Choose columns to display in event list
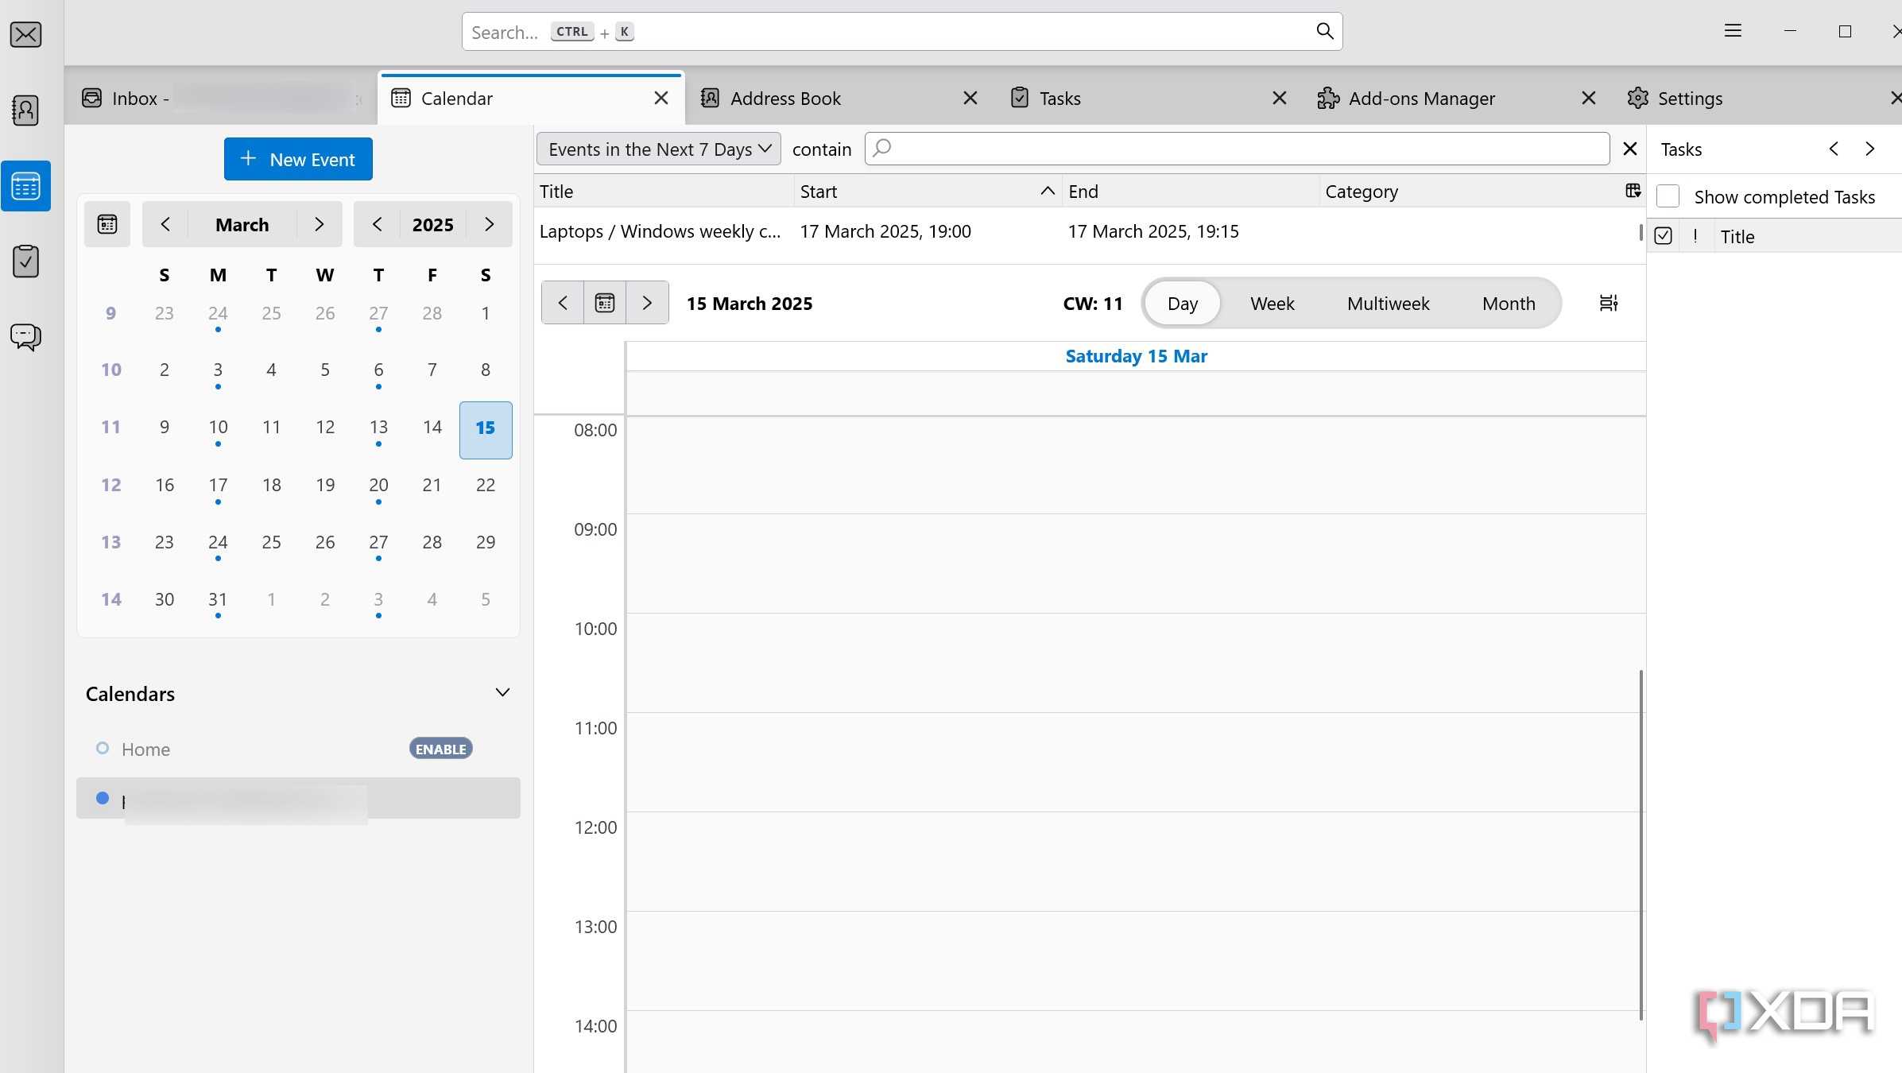Image resolution: width=1902 pixels, height=1073 pixels. 1633,191
